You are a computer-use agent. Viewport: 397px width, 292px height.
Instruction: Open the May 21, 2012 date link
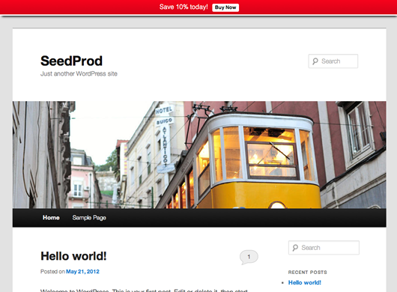coord(82,272)
